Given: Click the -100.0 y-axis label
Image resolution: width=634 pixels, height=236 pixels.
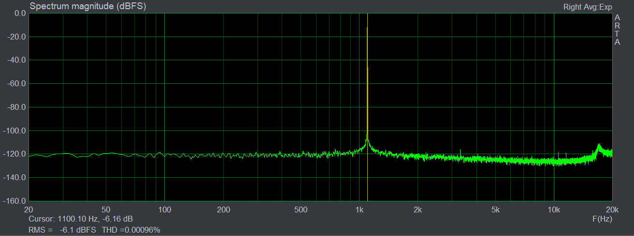Looking at the screenshot, I should [x=14, y=131].
